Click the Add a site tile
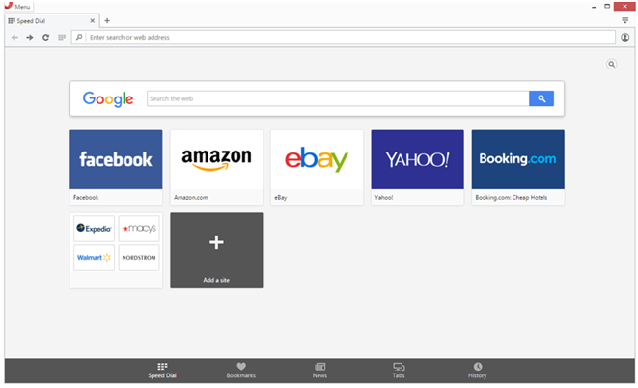The image size is (638, 388). [216, 249]
